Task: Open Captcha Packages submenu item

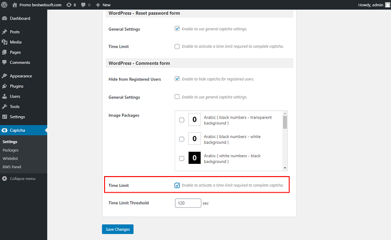Action: coord(10,150)
